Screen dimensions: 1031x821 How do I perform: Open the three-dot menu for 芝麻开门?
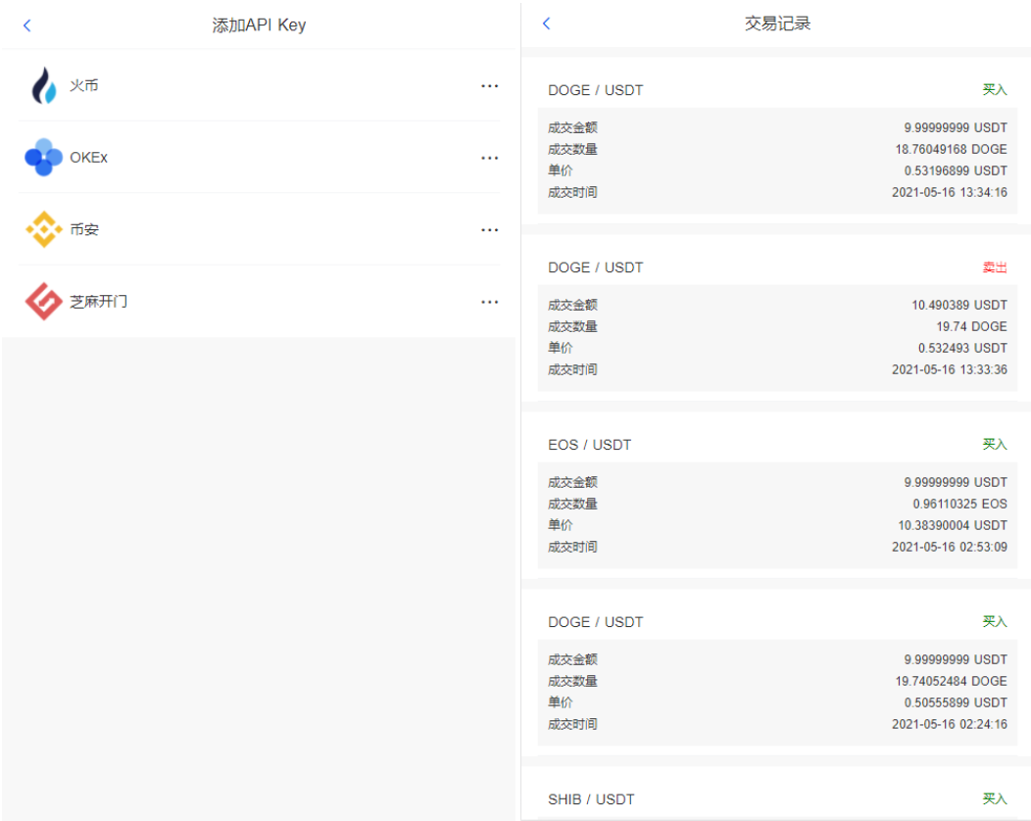(490, 302)
